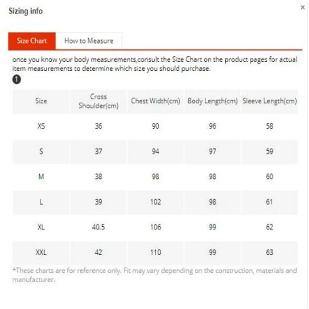
Task: Click the Body Length(cm) column header
Action: [x=212, y=101]
